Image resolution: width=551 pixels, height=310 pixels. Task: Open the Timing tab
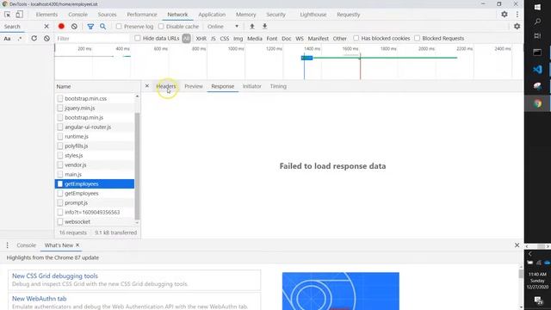click(x=278, y=86)
